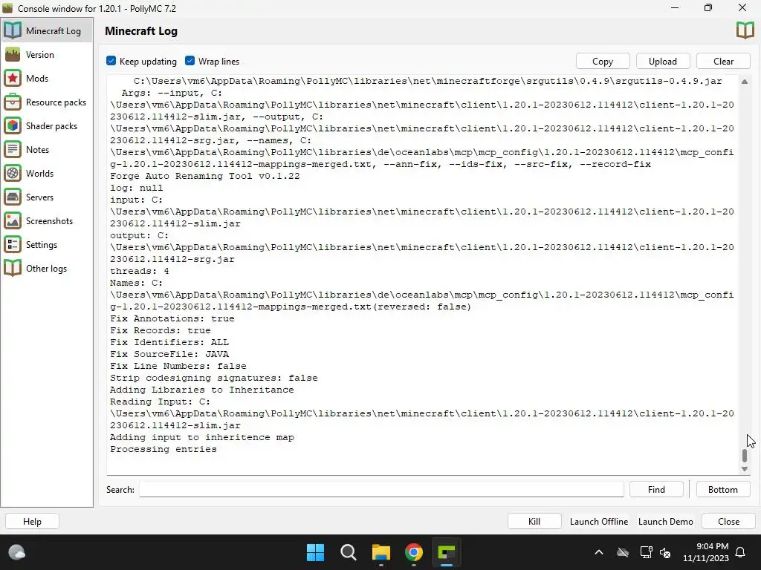Open Help
The image size is (761, 570).
[x=32, y=522]
